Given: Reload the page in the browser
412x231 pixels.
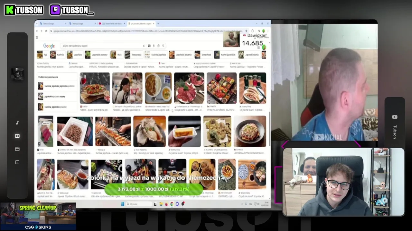Looking at the screenshot, I should 46,31.
